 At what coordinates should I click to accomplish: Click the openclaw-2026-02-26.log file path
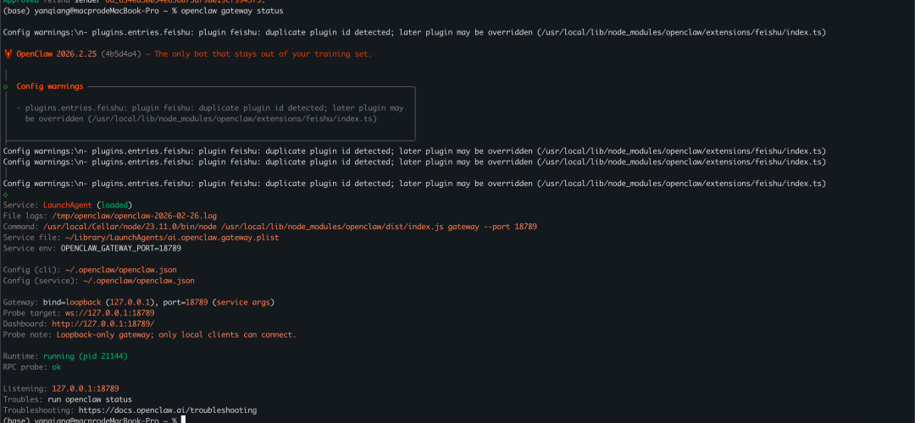134,216
